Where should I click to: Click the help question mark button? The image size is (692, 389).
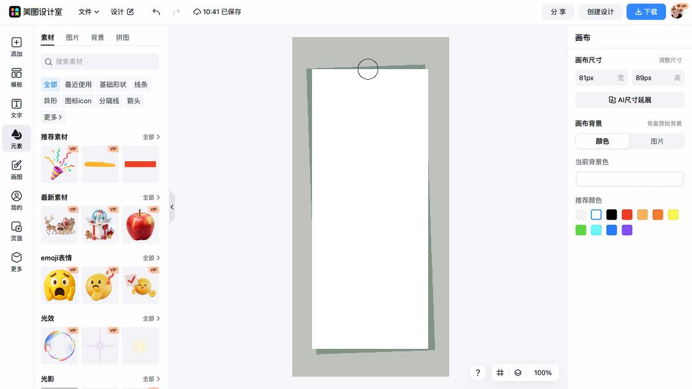click(x=478, y=373)
